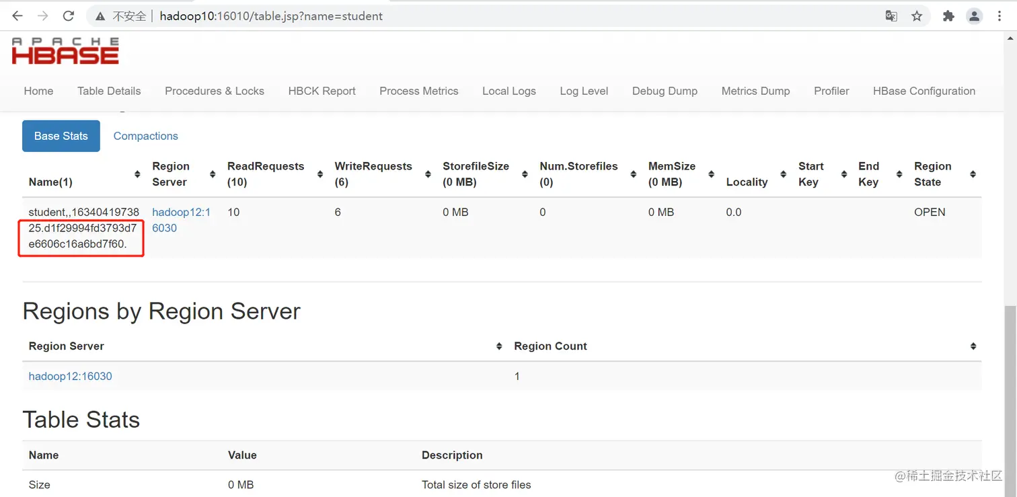The width and height of the screenshot is (1017, 497).
Task: Sort by Region Count column arrows
Action: [x=973, y=346]
